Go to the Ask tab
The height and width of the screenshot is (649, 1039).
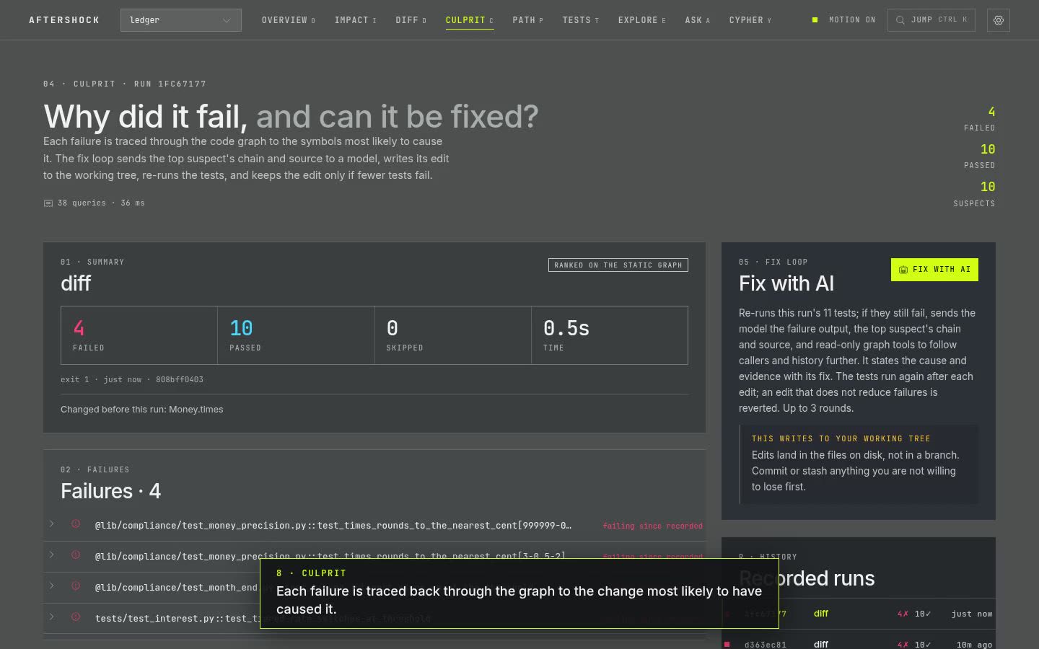[698, 20]
